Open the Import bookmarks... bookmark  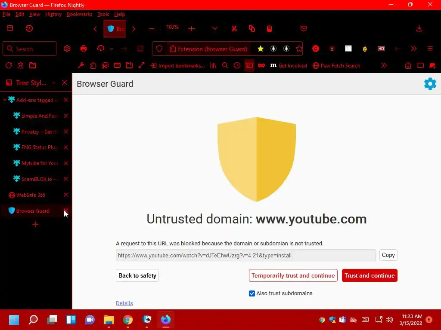[178, 65]
